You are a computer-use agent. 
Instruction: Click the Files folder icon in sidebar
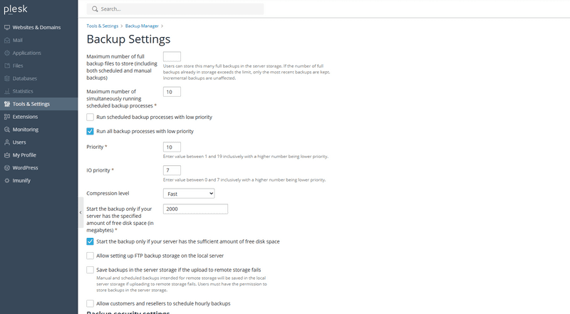(x=7, y=66)
